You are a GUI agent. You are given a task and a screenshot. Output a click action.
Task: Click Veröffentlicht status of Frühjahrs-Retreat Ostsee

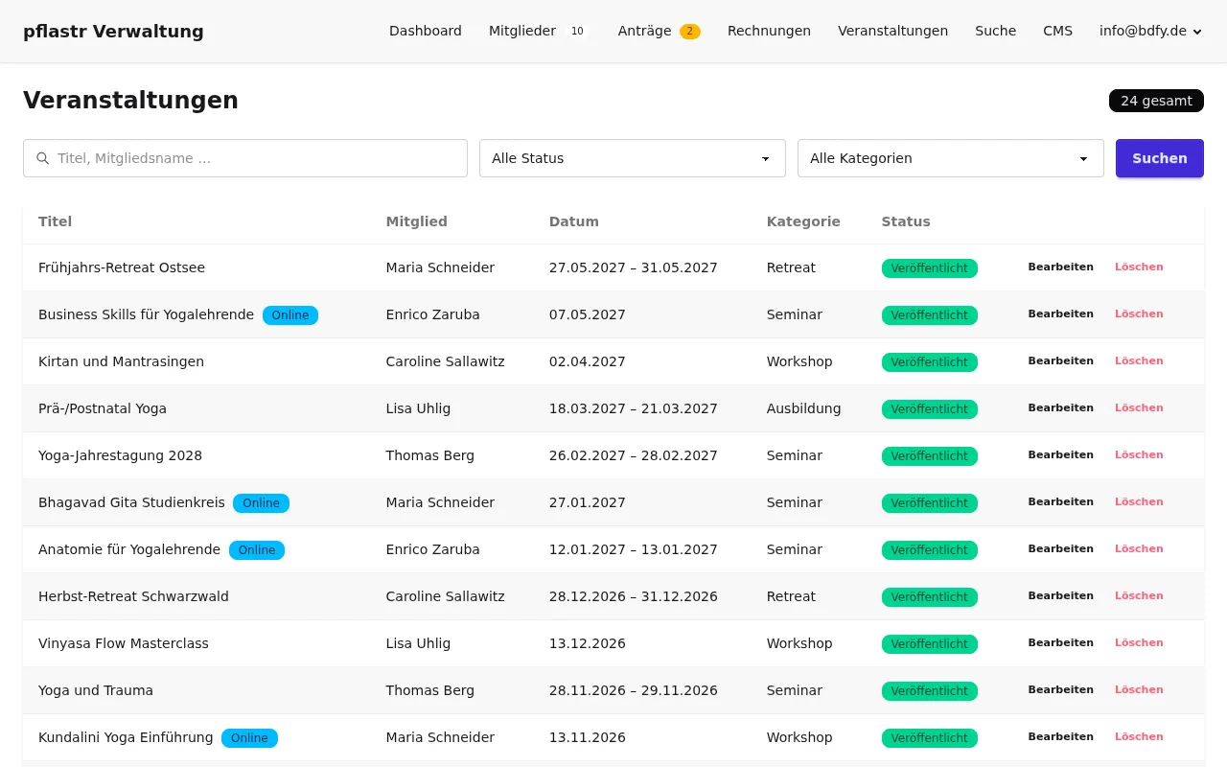[x=929, y=268]
